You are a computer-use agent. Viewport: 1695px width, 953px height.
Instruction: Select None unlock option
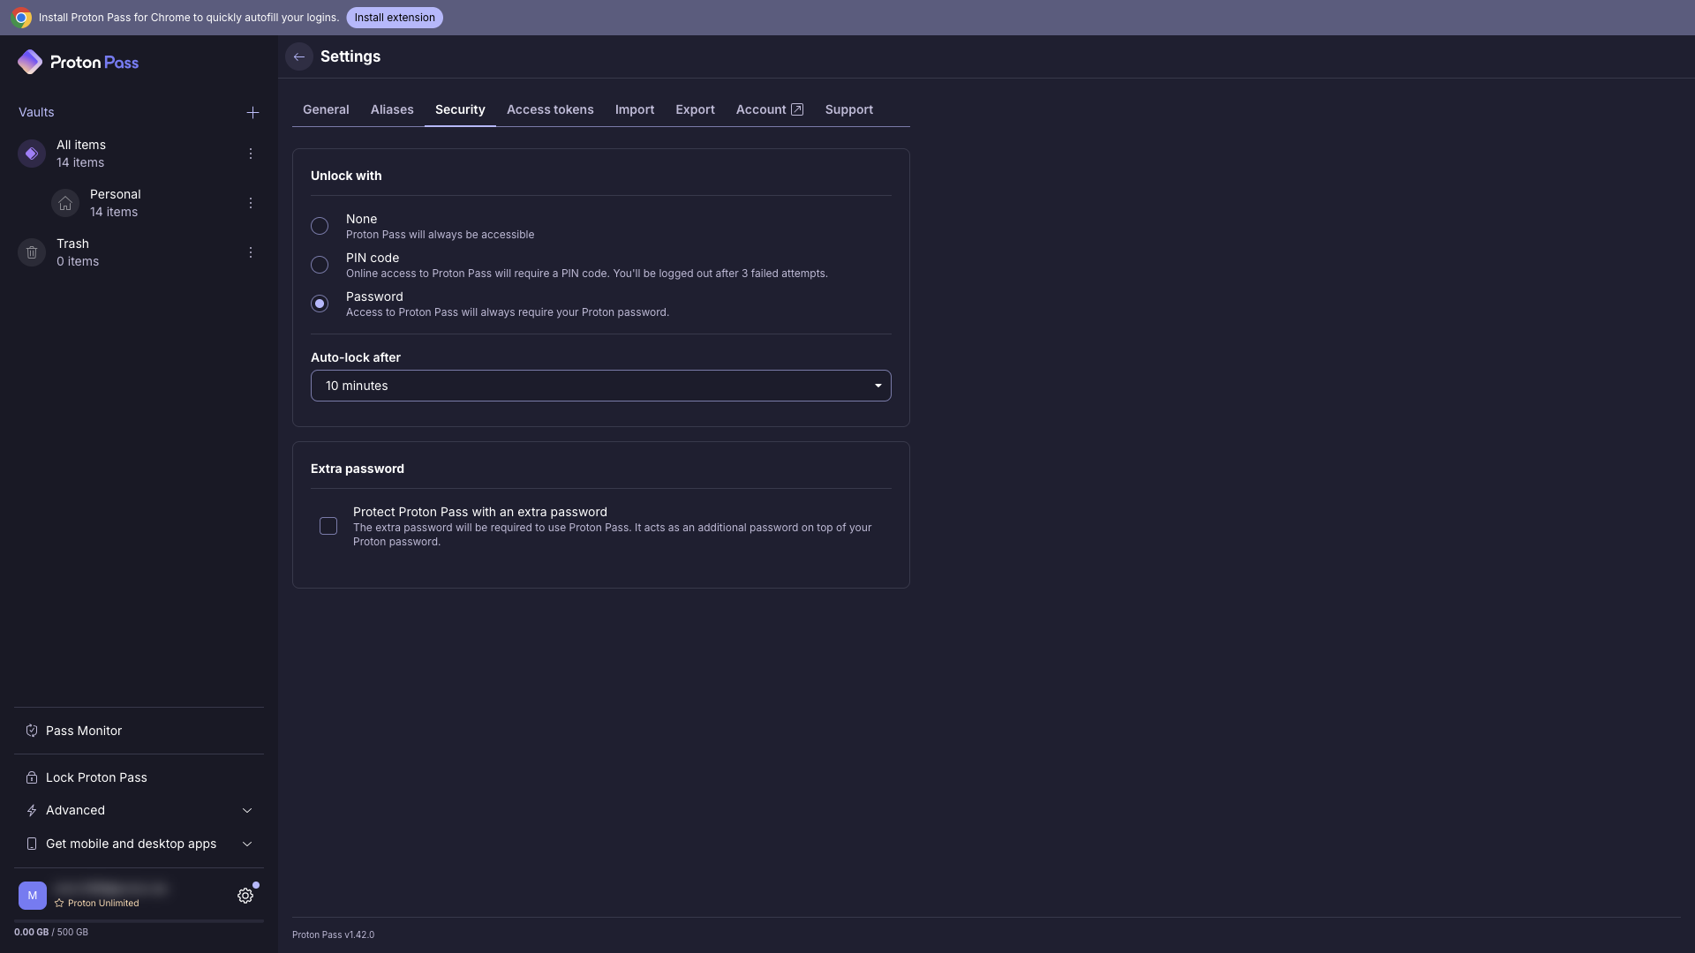[x=320, y=226]
